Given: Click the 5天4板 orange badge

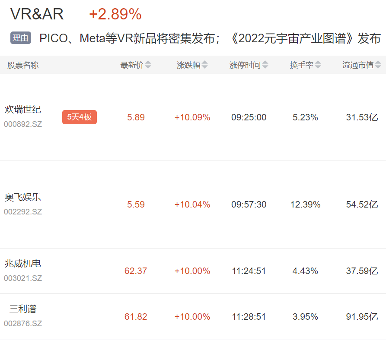Looking at the screenshot, I should (80, 117).
